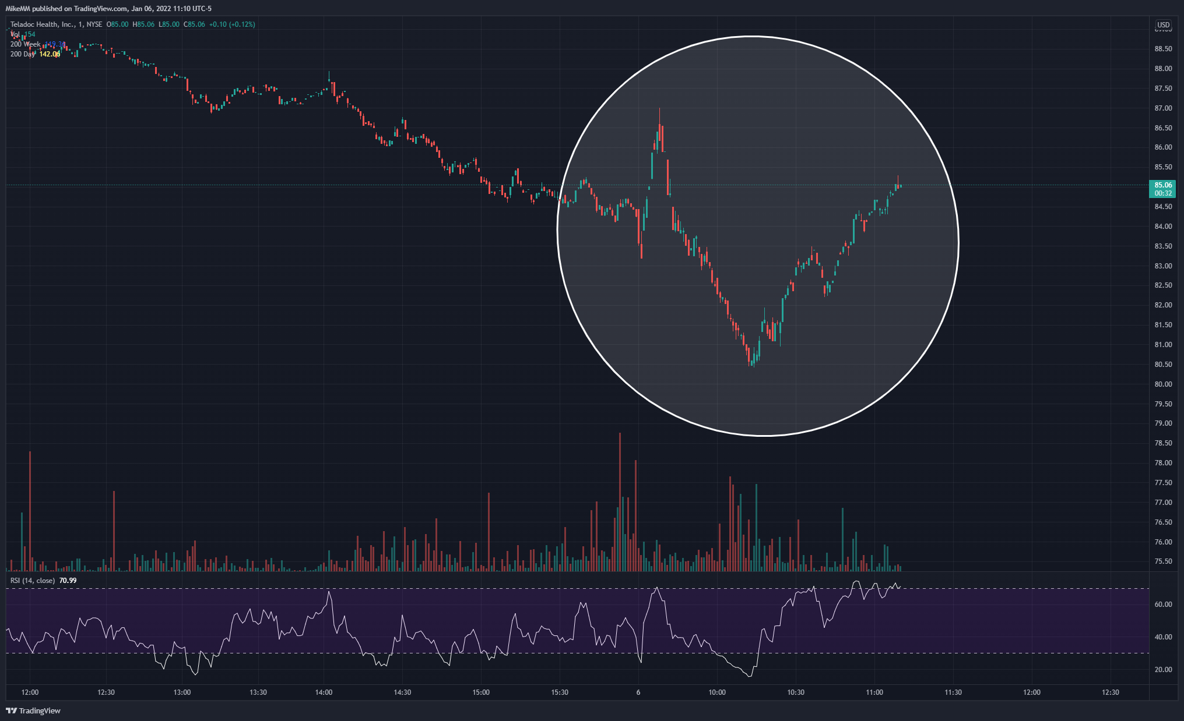Click the TradingView logo at bottom left
The image size is (1184, 721).
pos(33,711)
